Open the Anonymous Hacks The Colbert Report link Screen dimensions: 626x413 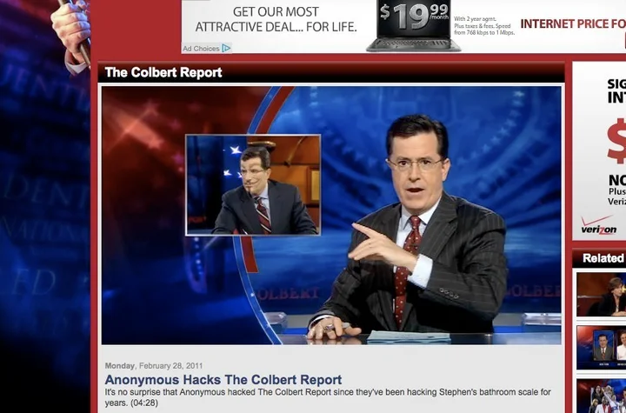[223, 379]
